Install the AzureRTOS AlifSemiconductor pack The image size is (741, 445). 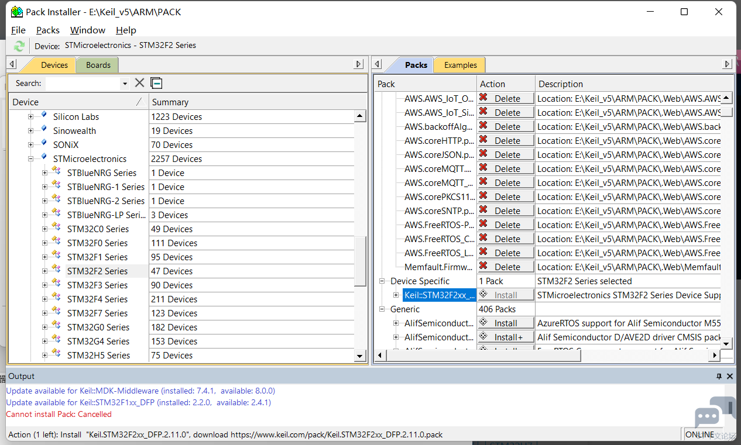point(506,323)
